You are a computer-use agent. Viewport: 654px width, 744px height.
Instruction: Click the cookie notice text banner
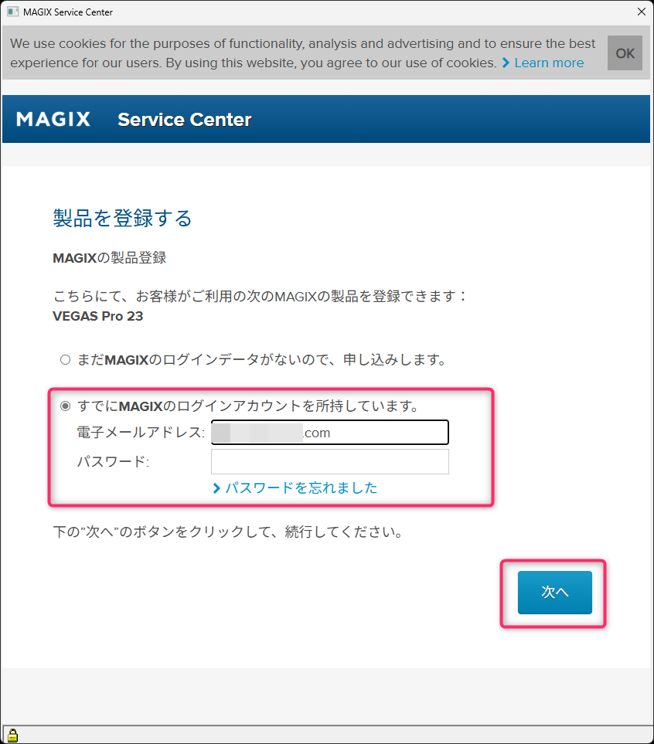[302, 53]
